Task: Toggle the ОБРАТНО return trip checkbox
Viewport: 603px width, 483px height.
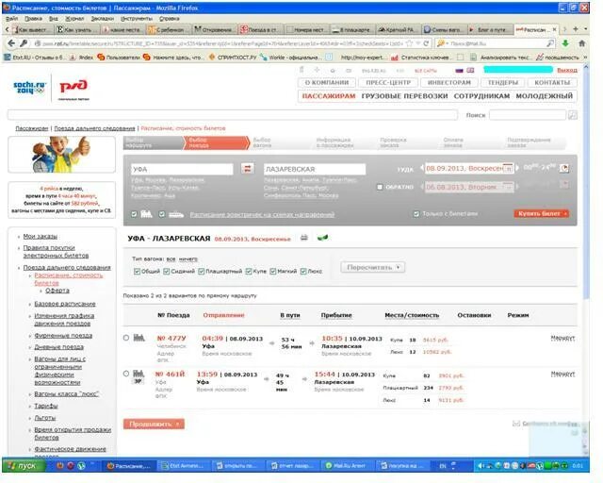Action: (380, 187)
